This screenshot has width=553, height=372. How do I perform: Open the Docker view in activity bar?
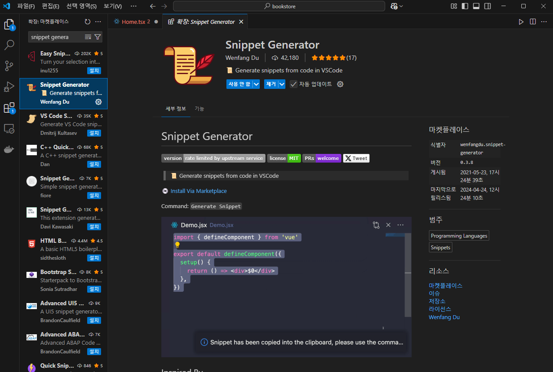click(9, 149)
